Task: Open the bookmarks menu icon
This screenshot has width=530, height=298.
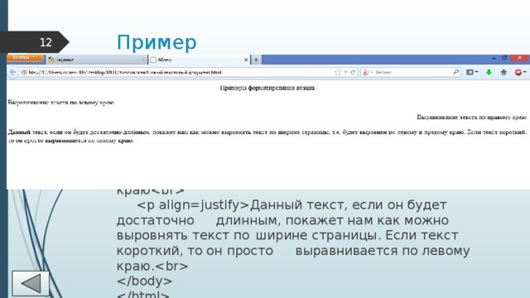Action: [471, 72]
